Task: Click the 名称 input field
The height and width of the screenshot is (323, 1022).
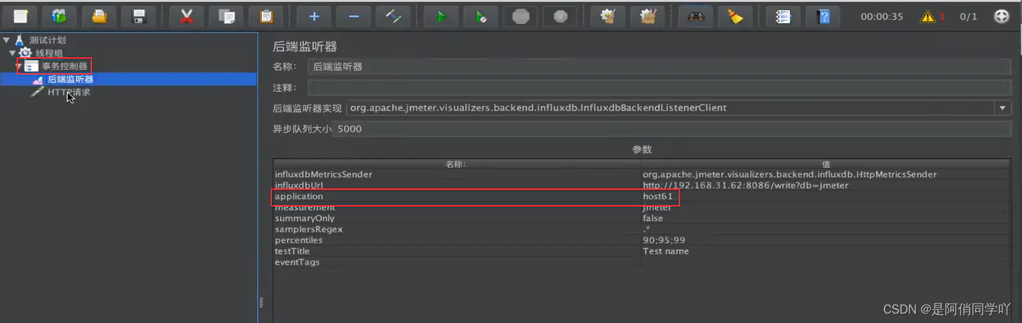Action: pos(659,67)
